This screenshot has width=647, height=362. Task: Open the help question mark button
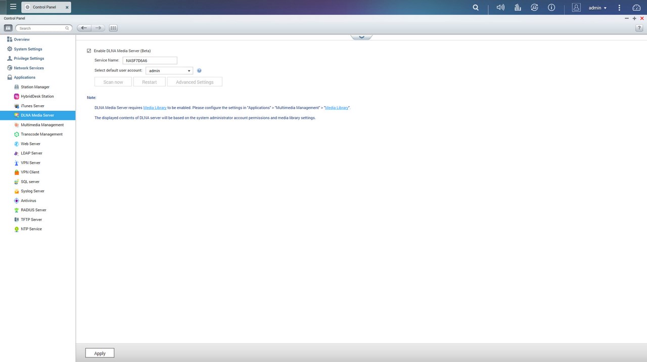click(639, 28)
